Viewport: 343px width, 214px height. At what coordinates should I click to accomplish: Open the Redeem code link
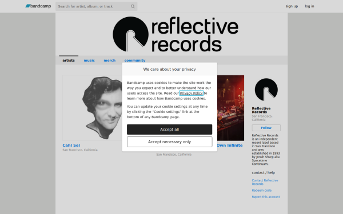pos(262,191)
